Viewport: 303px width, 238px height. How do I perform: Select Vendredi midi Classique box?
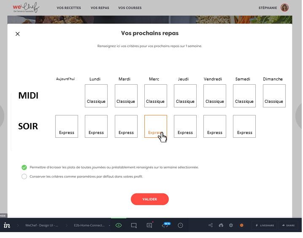coord(215,96)
